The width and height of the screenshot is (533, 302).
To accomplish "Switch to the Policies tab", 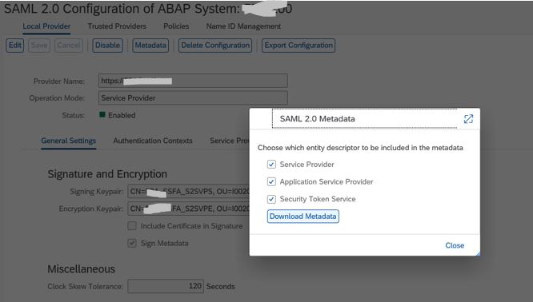I will coord(176,26).
